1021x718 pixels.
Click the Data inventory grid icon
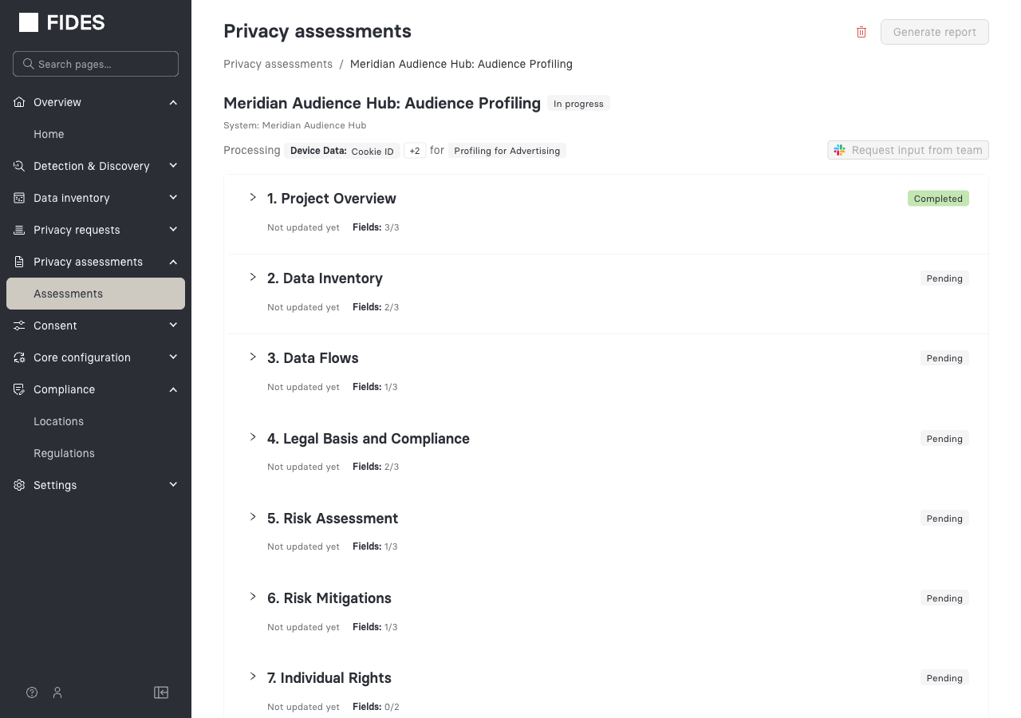[18, 197]
